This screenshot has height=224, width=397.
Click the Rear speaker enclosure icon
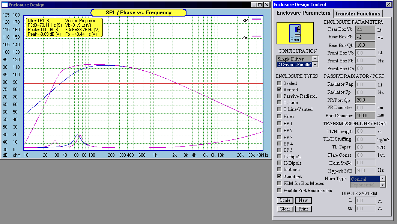(x=295, y=33)
